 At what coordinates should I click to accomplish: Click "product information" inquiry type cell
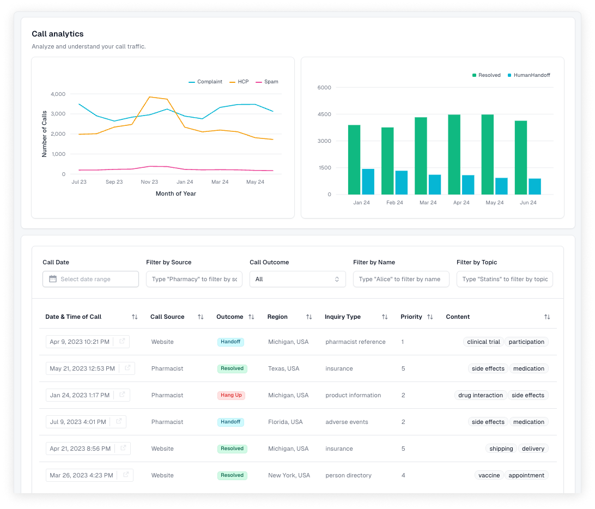click(x=353, y=395)
